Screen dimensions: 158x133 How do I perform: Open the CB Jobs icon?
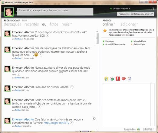pyautogui.click(x=130, y=79)
